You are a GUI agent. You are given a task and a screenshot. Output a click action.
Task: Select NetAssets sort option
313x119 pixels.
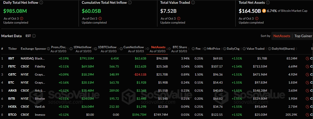[x=282, y=36]
